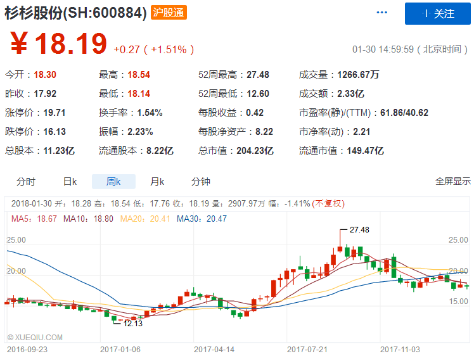This screenshot has height=356, width=474.
Task: Open the three-dots more options menu
Action: pos(381,13)
